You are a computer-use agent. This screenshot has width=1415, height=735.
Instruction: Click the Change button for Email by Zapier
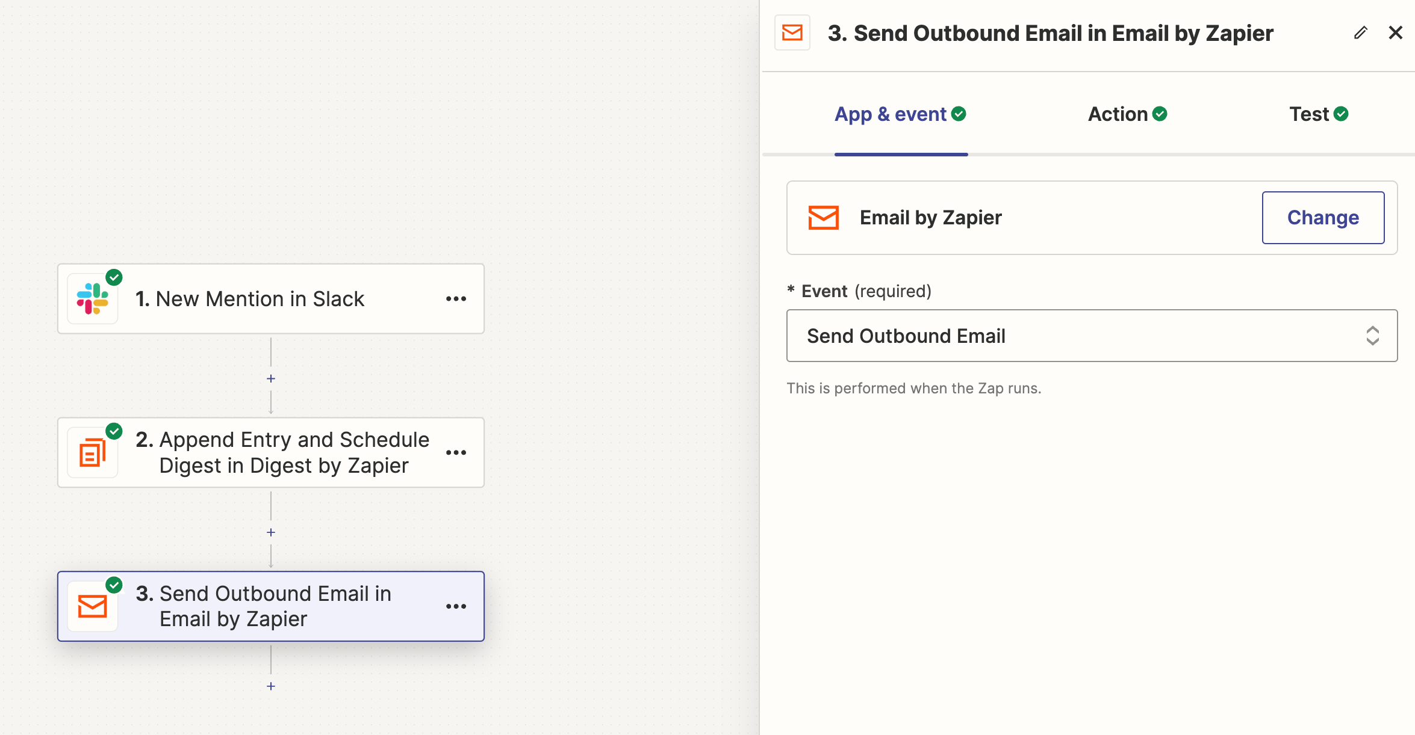coord(1322,218)
